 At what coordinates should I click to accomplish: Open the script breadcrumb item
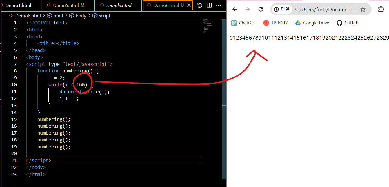101,16
